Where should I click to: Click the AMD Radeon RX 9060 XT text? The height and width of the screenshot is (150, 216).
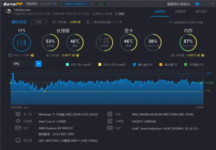point(56,128)
